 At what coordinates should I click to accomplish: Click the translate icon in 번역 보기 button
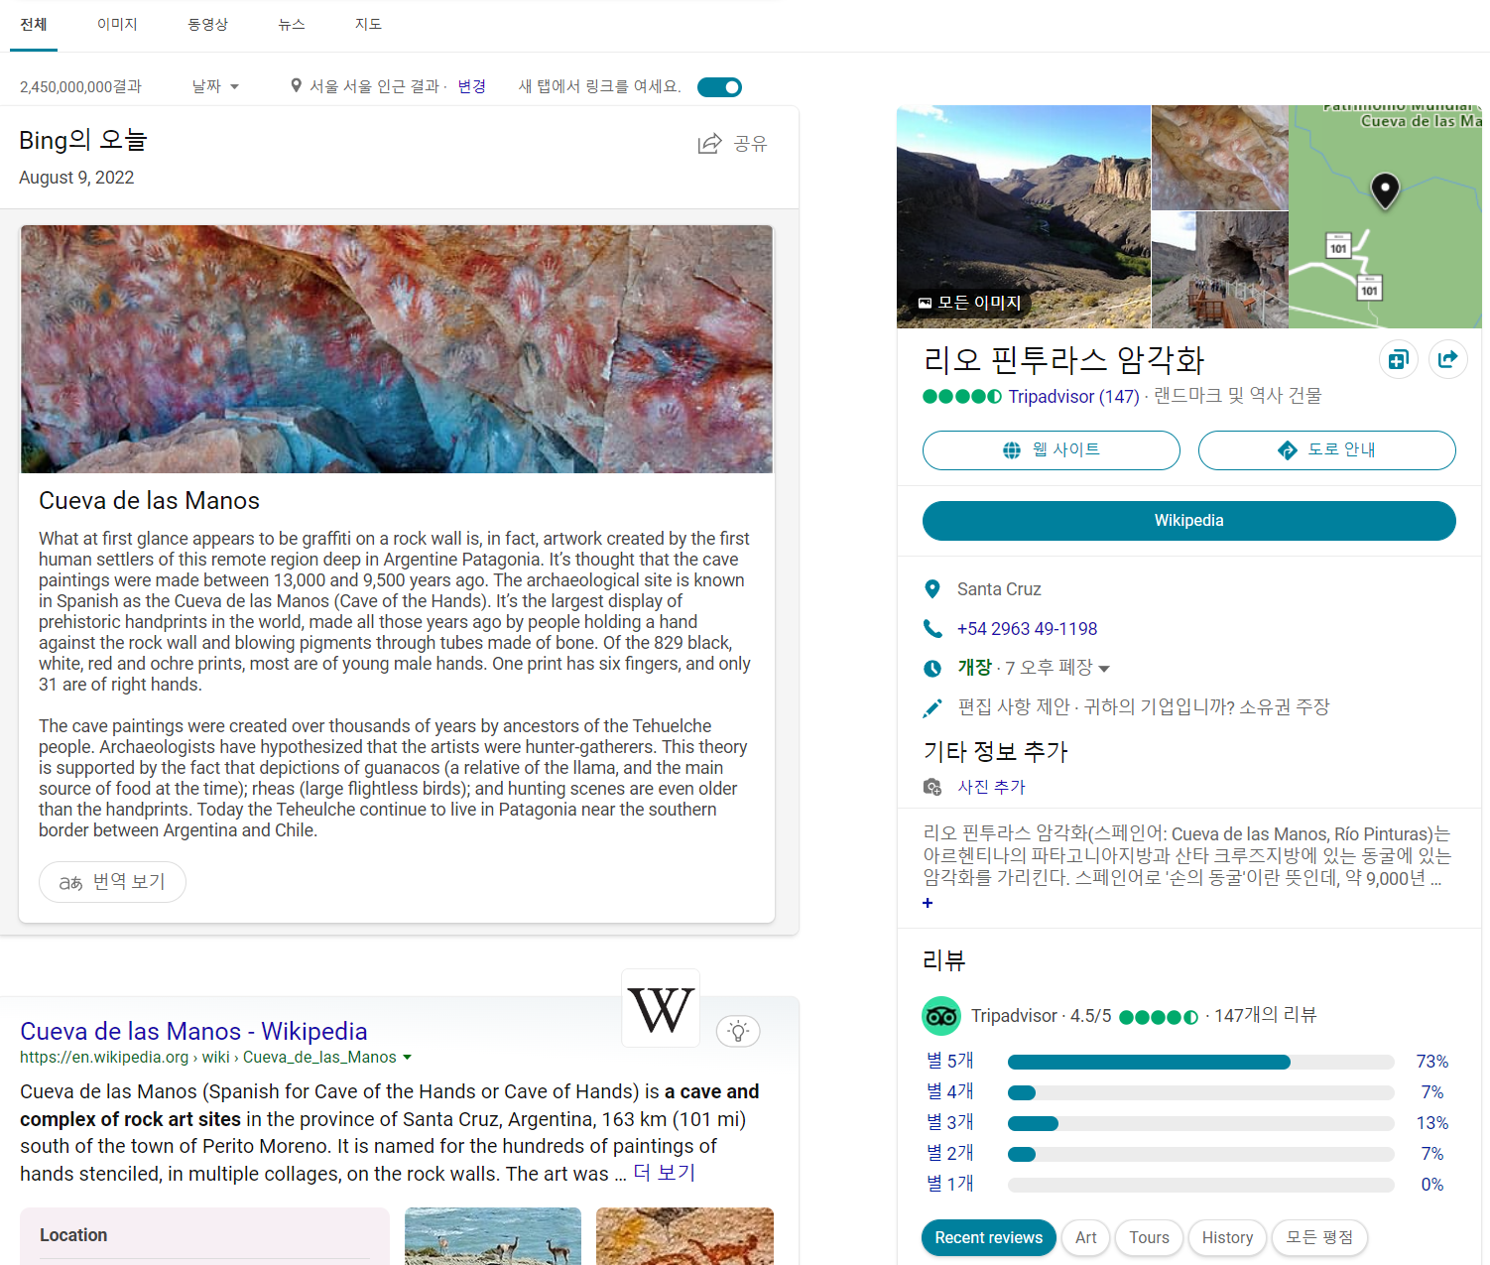[x=70, y=882]
